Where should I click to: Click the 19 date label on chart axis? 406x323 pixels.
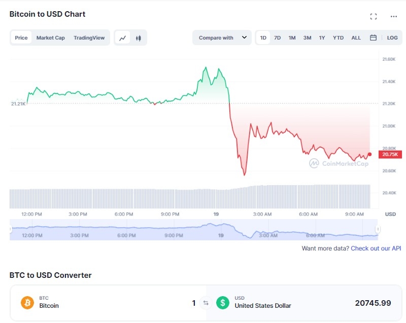pyautogui.click(x=216, y=214)
